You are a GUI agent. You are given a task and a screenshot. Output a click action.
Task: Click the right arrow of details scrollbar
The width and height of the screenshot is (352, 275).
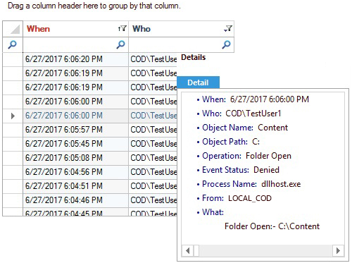[x=338, y=251]
